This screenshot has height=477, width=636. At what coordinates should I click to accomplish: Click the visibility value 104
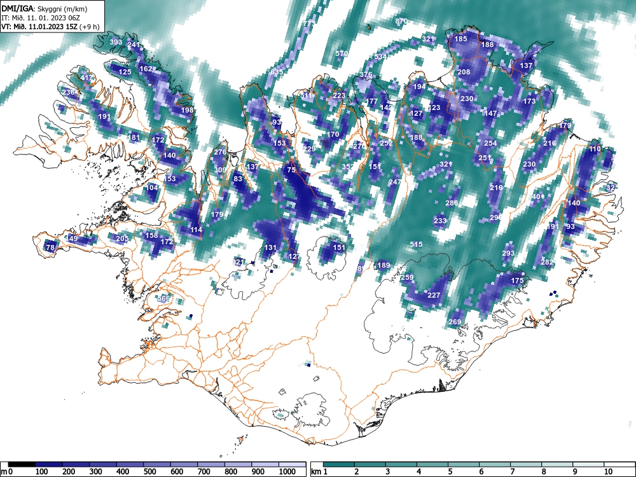point(152,188)
